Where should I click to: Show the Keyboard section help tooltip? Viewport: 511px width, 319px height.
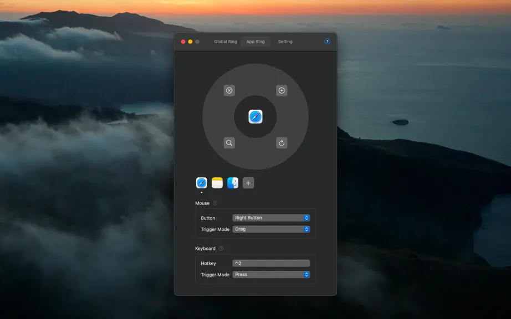click(x=221, y=248)
